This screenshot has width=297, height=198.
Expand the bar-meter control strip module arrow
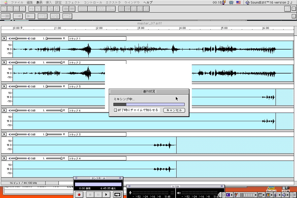click(256, 195)
